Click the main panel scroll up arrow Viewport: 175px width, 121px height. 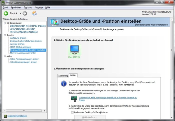pyautogui.click(x=171, y=19)
